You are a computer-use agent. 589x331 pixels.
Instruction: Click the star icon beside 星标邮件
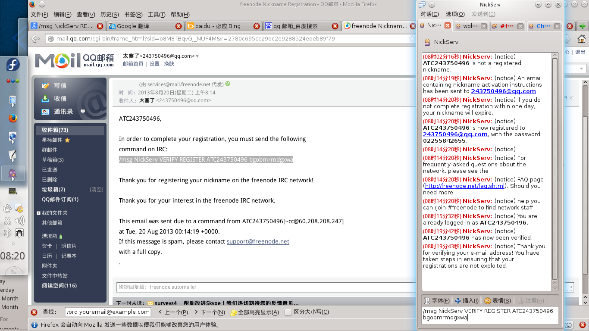click(x=67, y=140)
